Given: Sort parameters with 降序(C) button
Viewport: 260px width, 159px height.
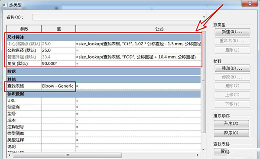Looking at the screenshot, I should [x=231, y=133].
